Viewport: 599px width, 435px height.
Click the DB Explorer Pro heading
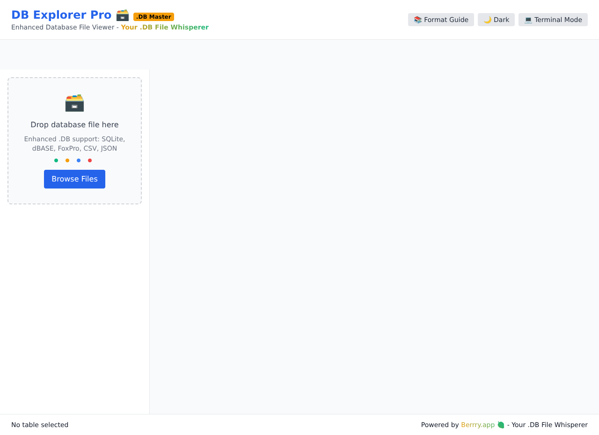point(61,14)
